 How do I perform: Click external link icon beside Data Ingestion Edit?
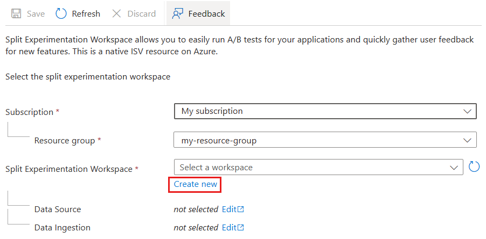[241, 228]
